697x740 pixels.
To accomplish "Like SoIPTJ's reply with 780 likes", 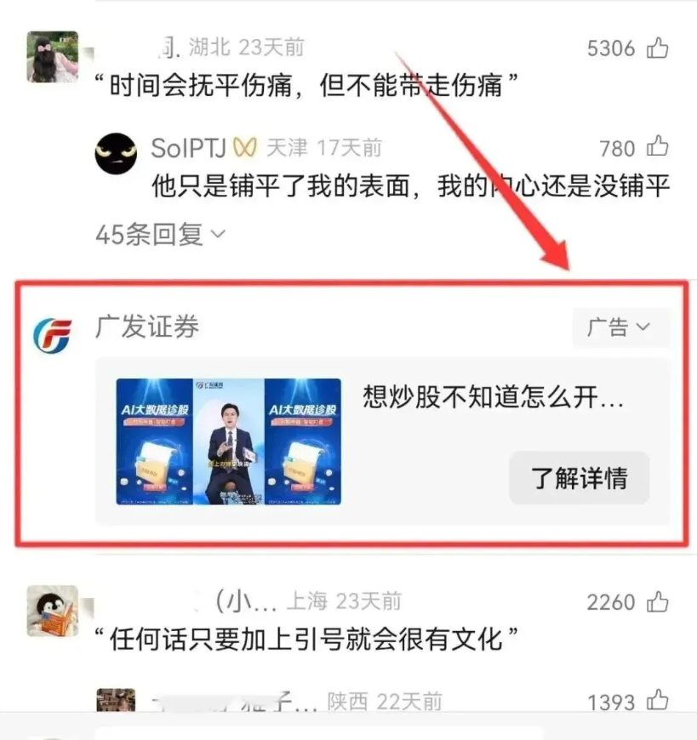I will (x=657, y=145).
